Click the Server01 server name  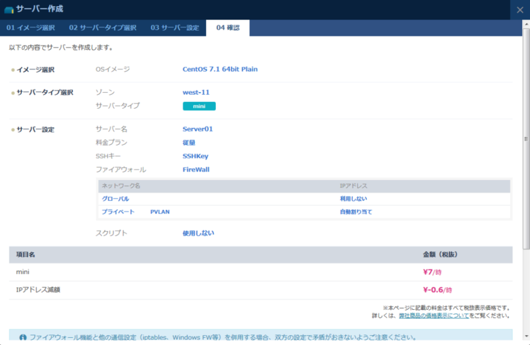pyautogui.click(x=197, y=129)
